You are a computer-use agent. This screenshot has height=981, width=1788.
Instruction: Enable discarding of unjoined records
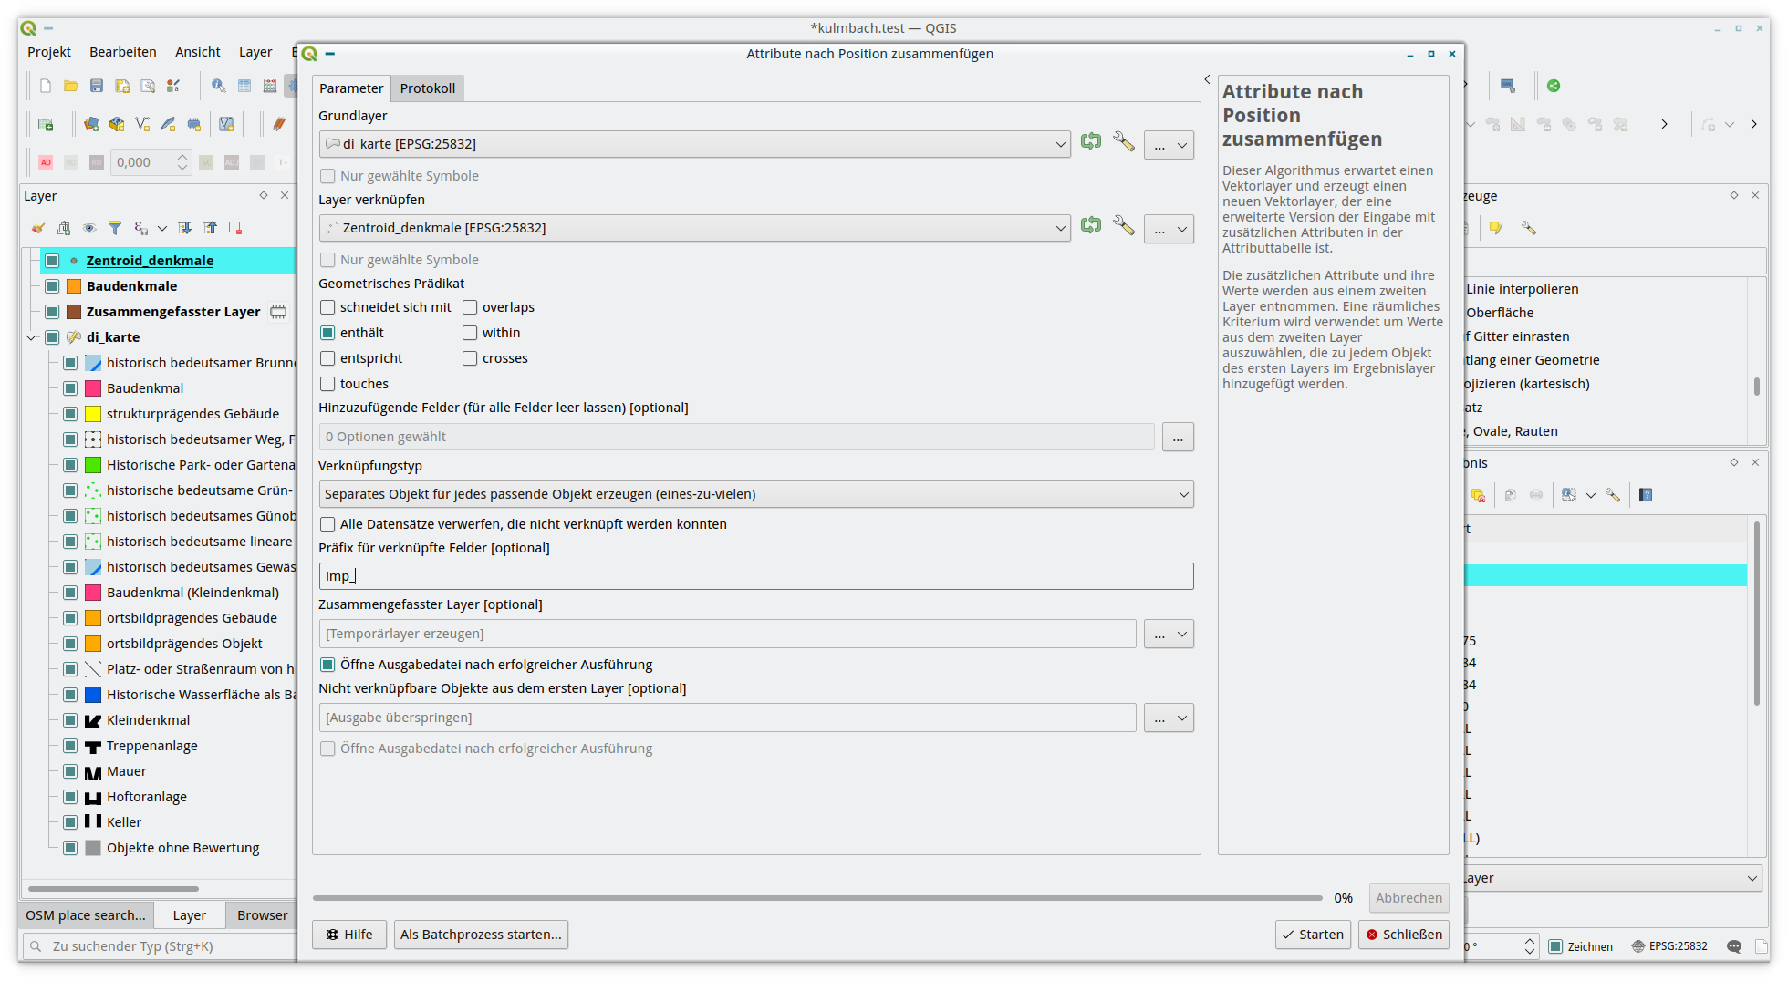click(327, 524)
